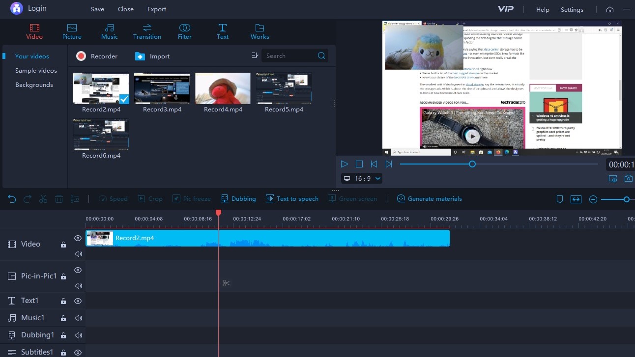Screen dimensions: 635x357
Task: Open the Works tab
Action: [260, 31]
